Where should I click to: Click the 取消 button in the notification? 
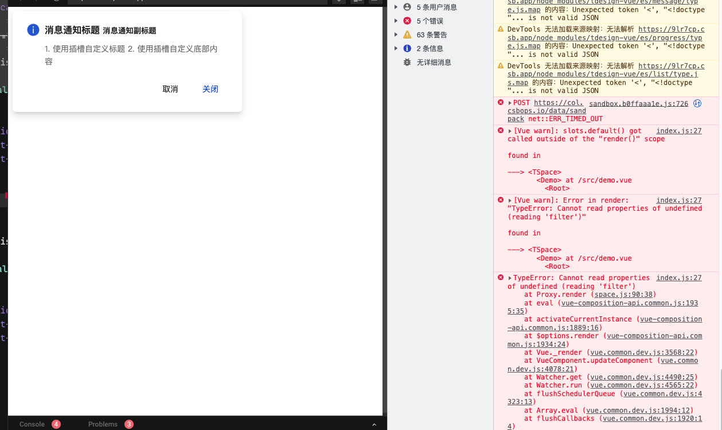(x=170, y=89)
